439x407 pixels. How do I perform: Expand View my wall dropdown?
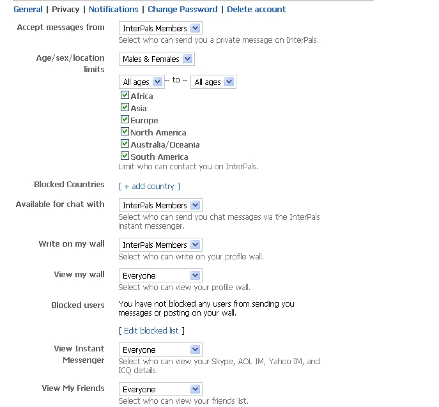click(x=160, y=275)
